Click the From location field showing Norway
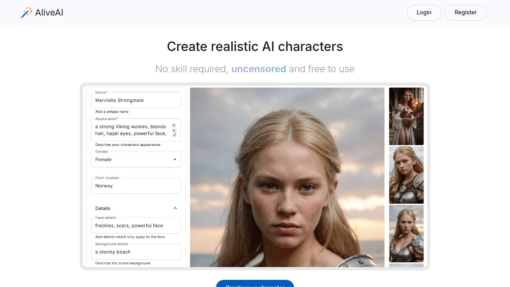The width and height of the screenshot is (510, 287). (x=135, y=185)
